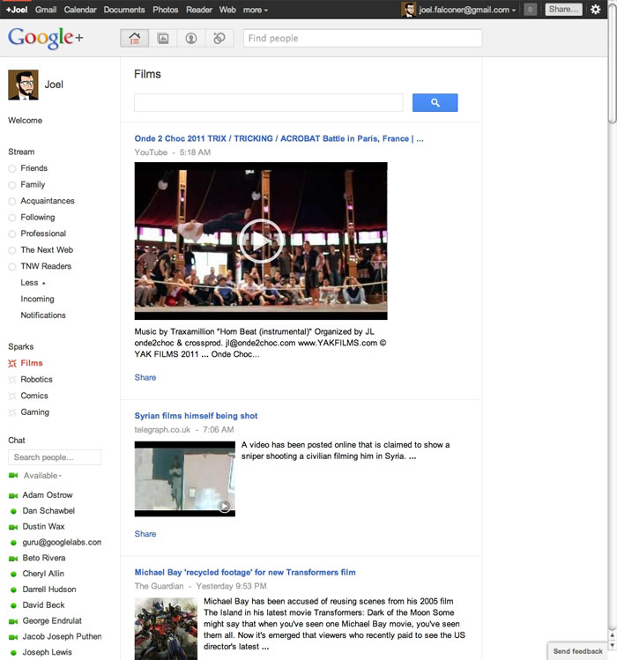The width and height of the screenshot is (617, 660).
Task: Play the Onde 2 Choc video
Action: (x=261, y=241)
